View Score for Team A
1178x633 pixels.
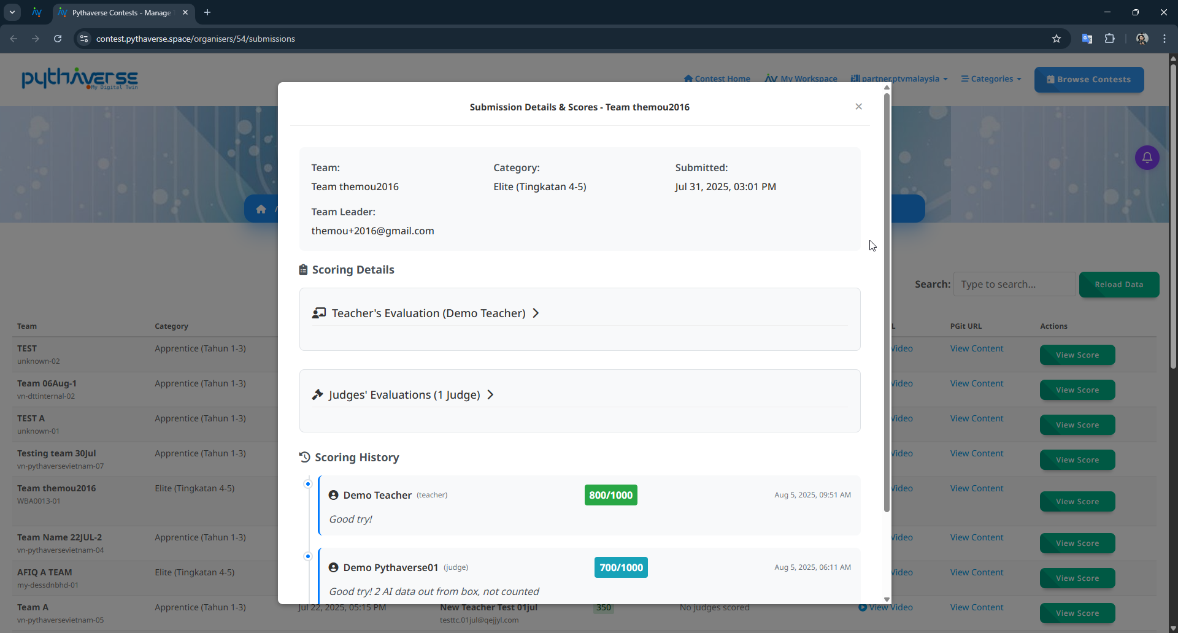click(x=1077, y=613)
